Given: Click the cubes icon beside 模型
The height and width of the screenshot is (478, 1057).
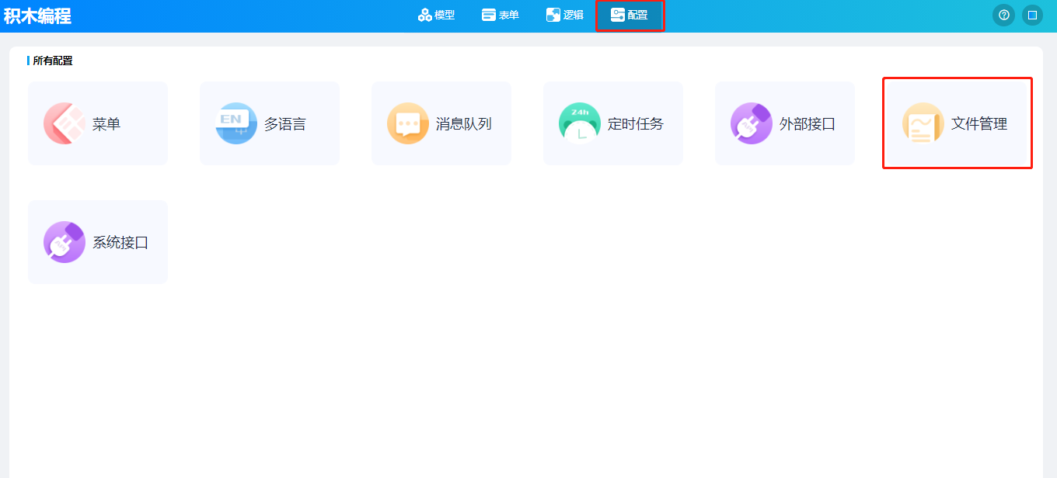Looking at the screenshot, I should (x=424, y=15).
